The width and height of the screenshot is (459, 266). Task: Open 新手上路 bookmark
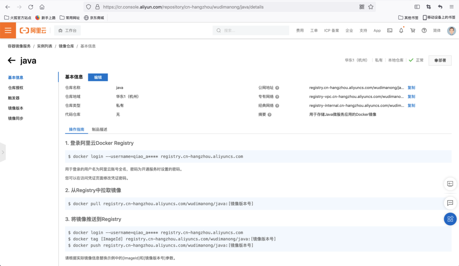click(x=45, y=17)
